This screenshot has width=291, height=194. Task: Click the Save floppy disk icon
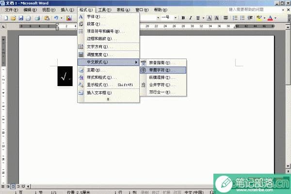tap(21, 18)
